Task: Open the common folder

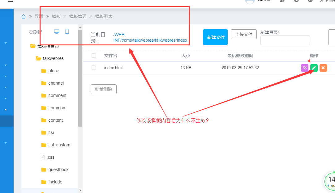Action: click(x=57, y=108)
